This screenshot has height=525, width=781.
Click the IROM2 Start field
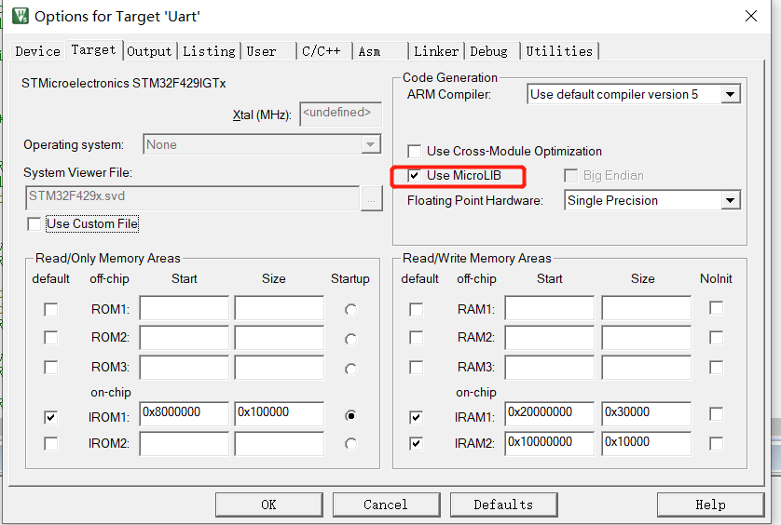point(185,443)
